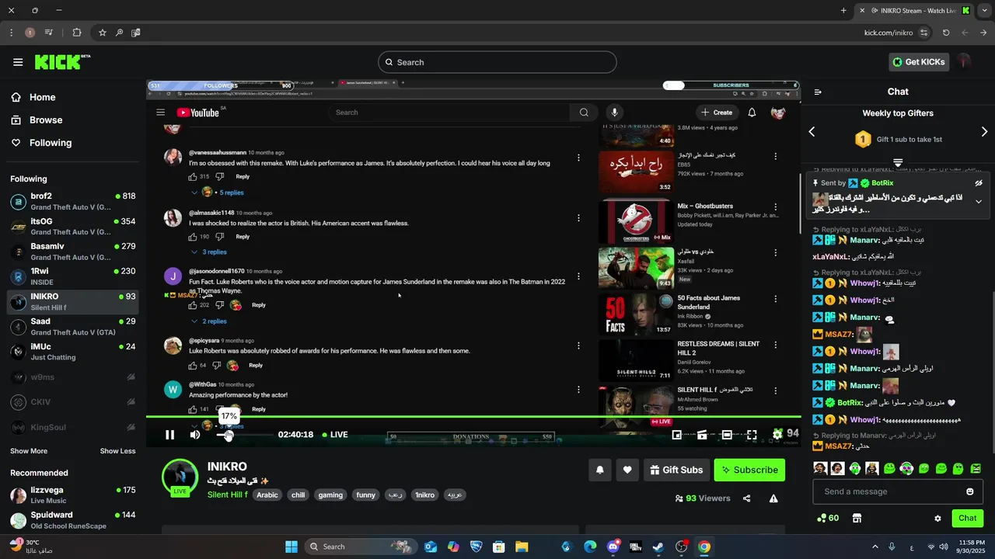This screenshot has height=559, width=995.
Task: Show previous top gifter arrow
Action: coord(812,132)
